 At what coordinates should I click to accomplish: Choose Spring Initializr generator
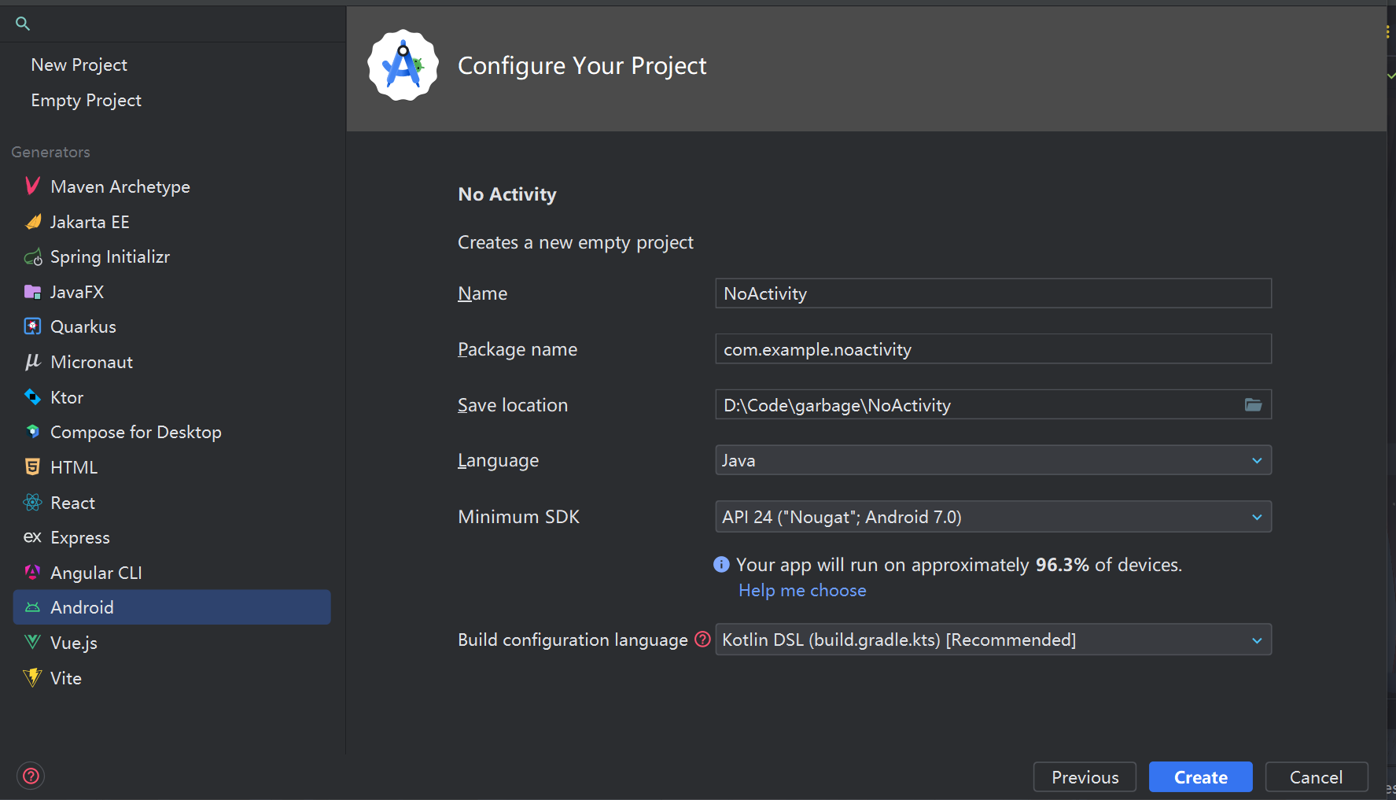point(110,257)
